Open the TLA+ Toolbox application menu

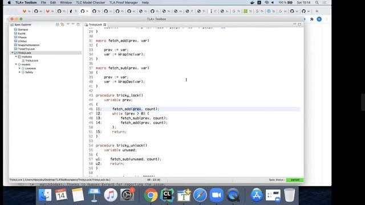[26, 2]
